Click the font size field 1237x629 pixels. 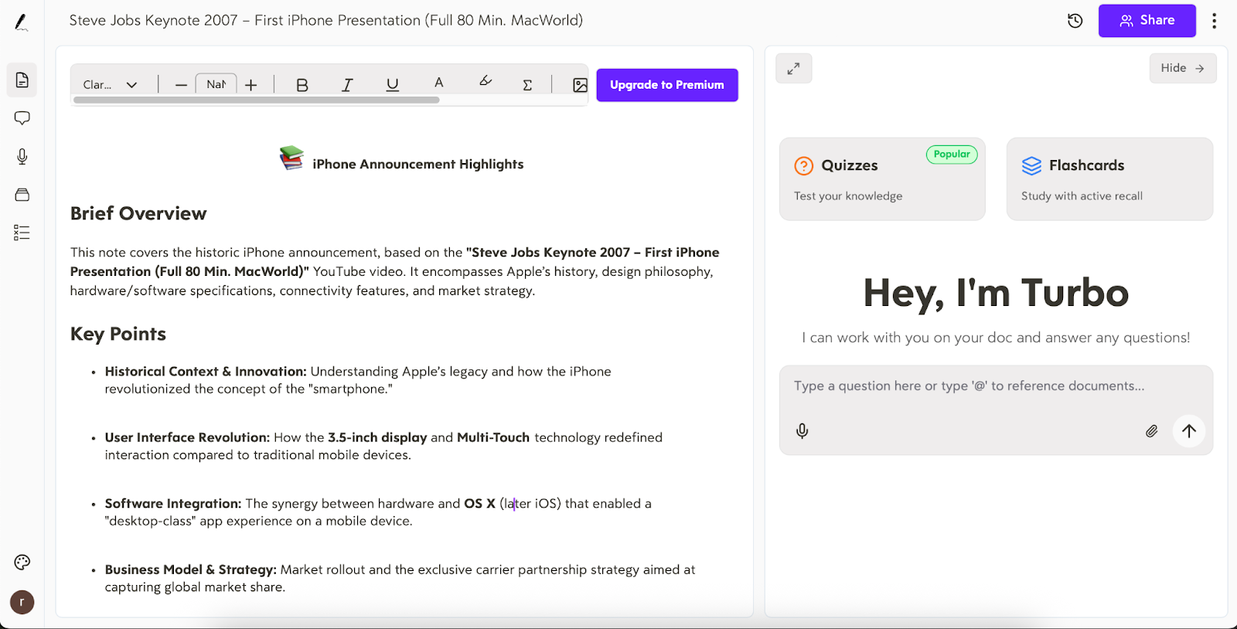point(216,84)
